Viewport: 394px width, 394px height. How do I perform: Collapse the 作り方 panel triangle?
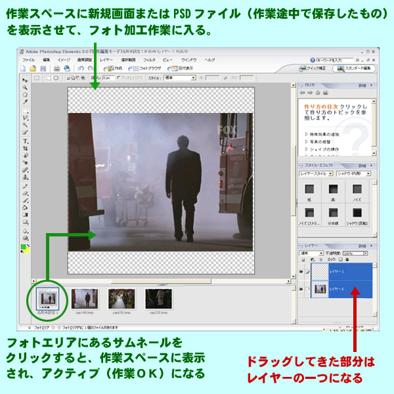tap(301, 85)
